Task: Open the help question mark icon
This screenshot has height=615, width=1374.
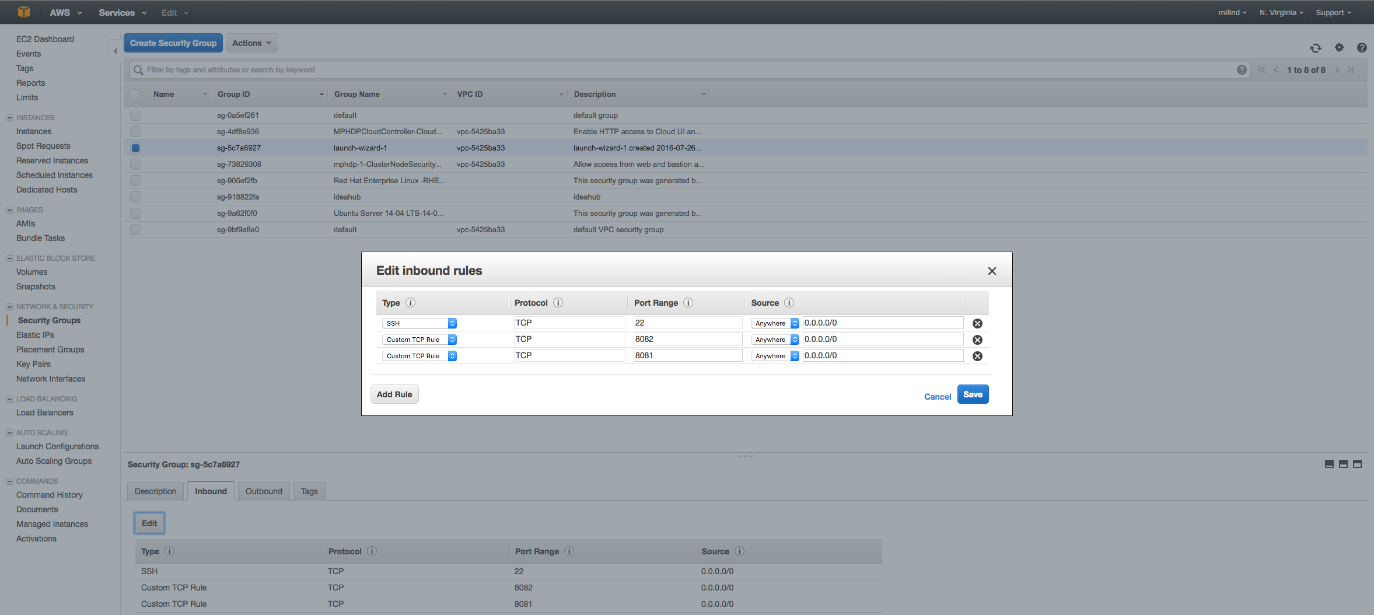Action: click(1362, 48)
